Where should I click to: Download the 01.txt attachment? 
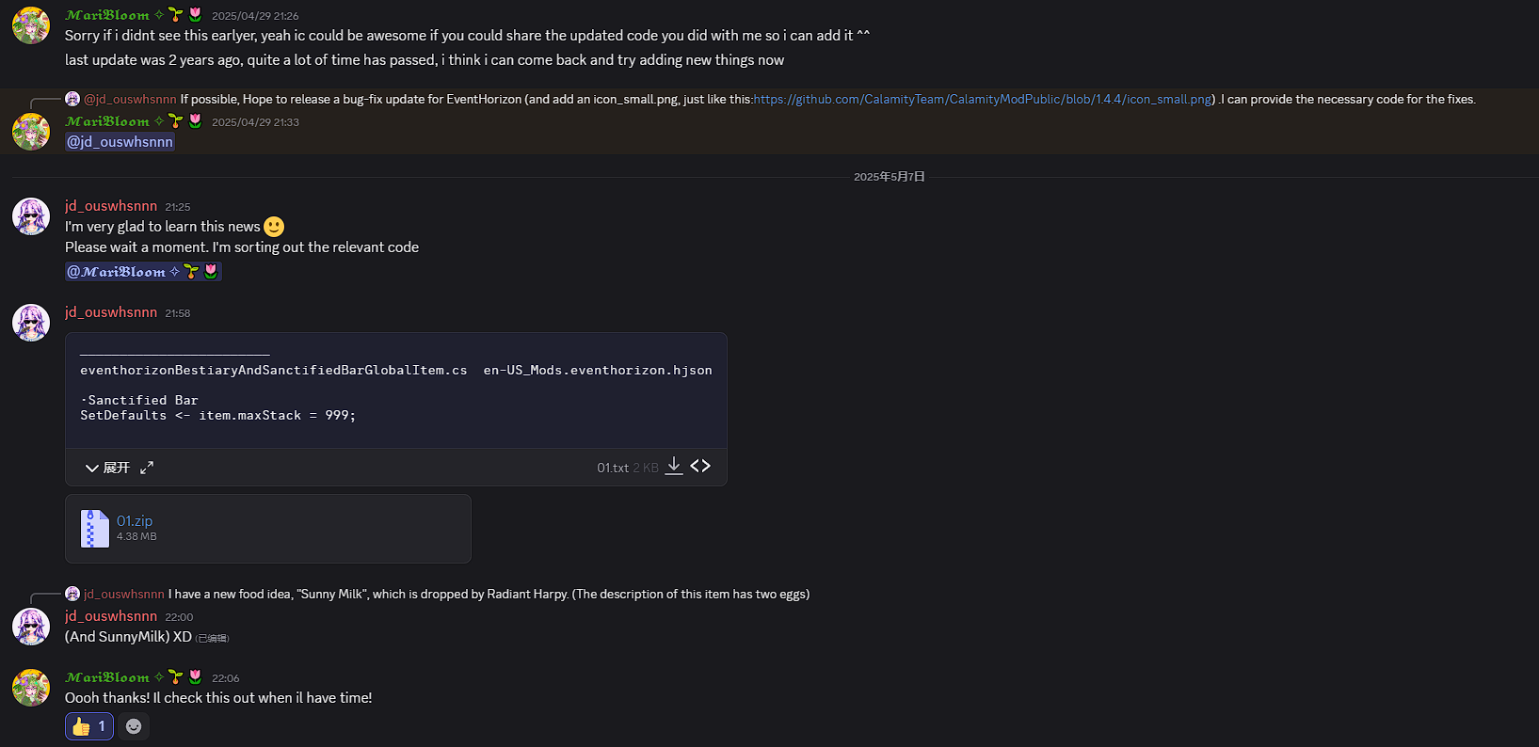[674, 467]
